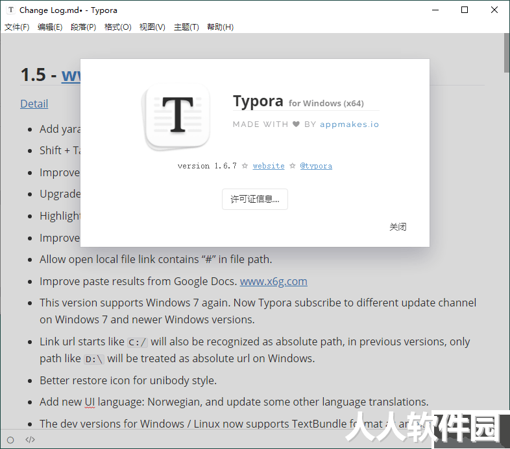Click the 许可证信息... button
Image resolution: width=510 pixels, height=449 pixels.
click(254, 199)
